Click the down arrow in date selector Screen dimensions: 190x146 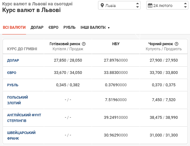pos(185,7)
